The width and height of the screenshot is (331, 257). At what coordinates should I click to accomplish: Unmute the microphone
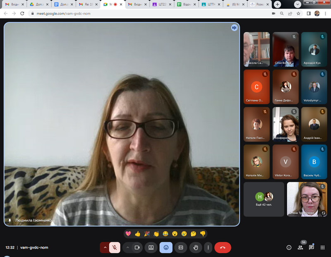tap(115, 247)
